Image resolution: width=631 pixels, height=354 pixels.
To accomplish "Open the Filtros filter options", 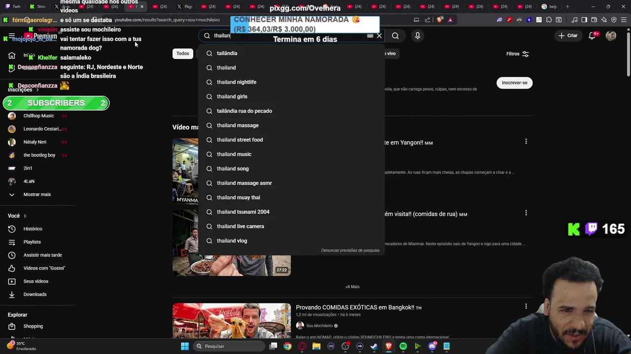I will [x=518, y=54].
